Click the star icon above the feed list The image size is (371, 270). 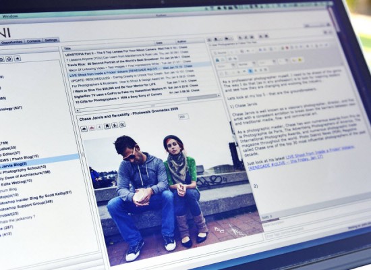click(x=18, y=59)
